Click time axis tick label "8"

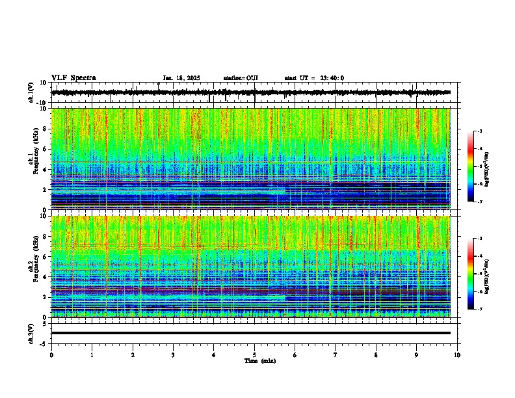tap(376, 355)
